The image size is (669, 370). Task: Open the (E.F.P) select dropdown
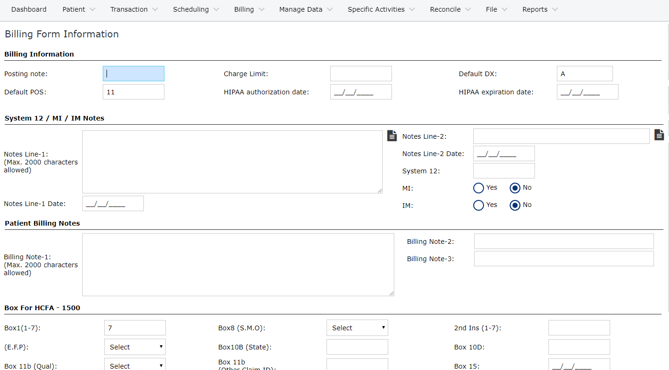point(135,347)
